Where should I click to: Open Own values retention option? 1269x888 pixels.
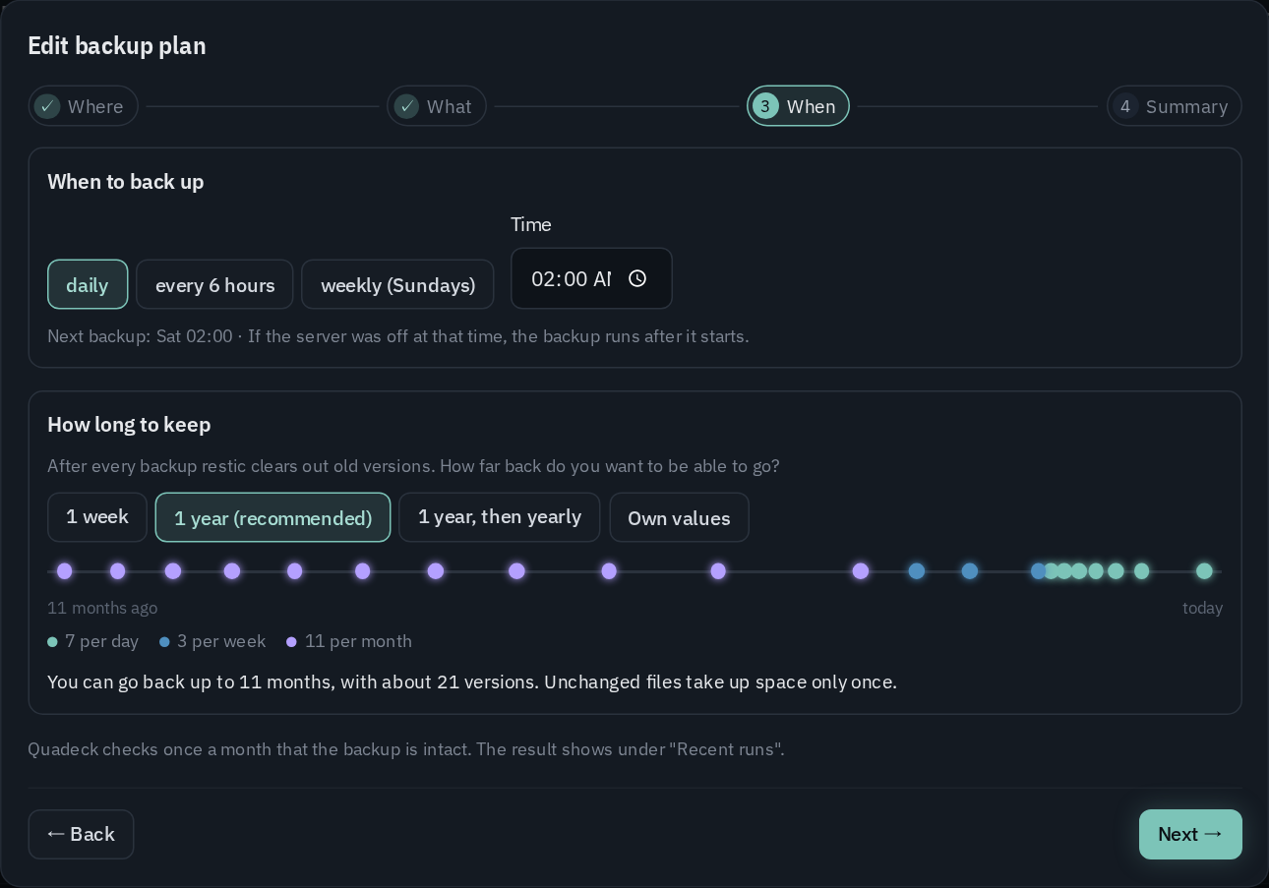point(679,517)
